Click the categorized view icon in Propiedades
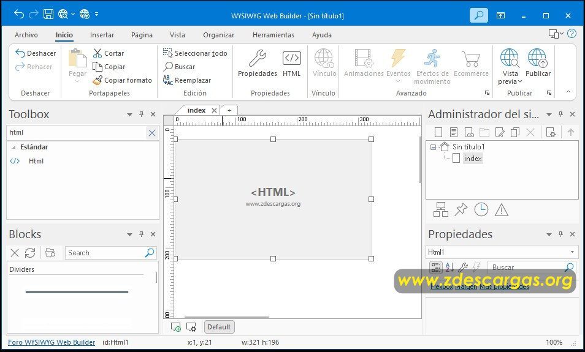 coord(435,267)
